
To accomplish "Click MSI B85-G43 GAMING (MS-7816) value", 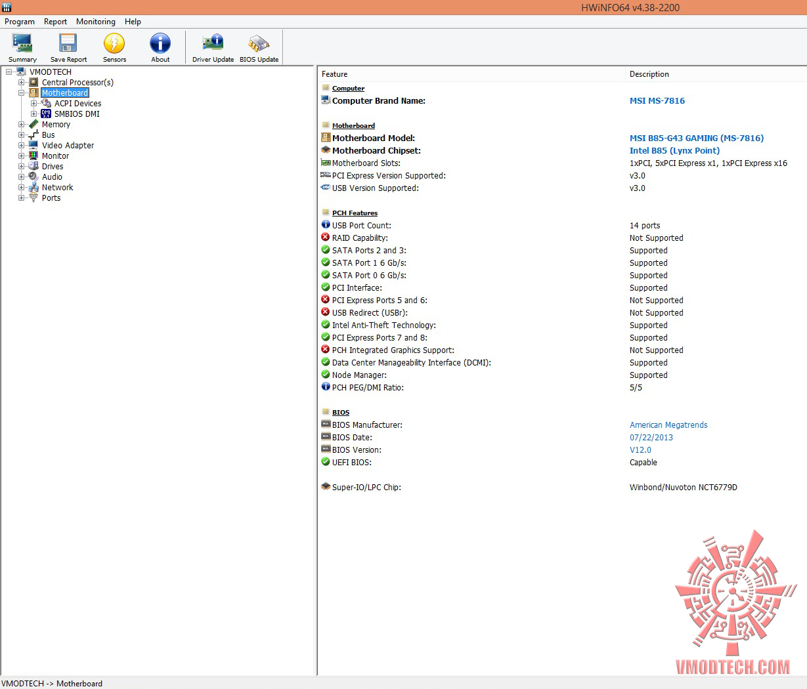I will click(x=697, y=138).
